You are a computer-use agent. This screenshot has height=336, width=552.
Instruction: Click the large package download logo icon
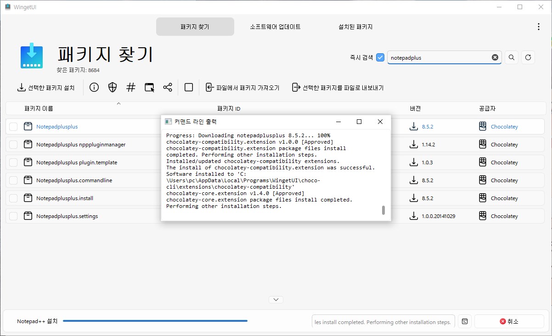(32, 56)
